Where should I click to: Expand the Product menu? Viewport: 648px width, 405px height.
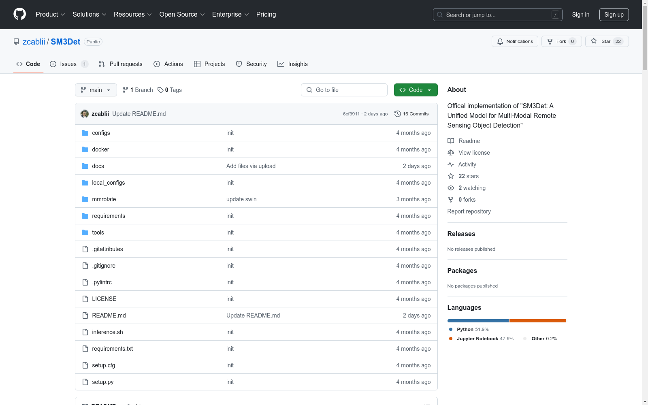50,14
